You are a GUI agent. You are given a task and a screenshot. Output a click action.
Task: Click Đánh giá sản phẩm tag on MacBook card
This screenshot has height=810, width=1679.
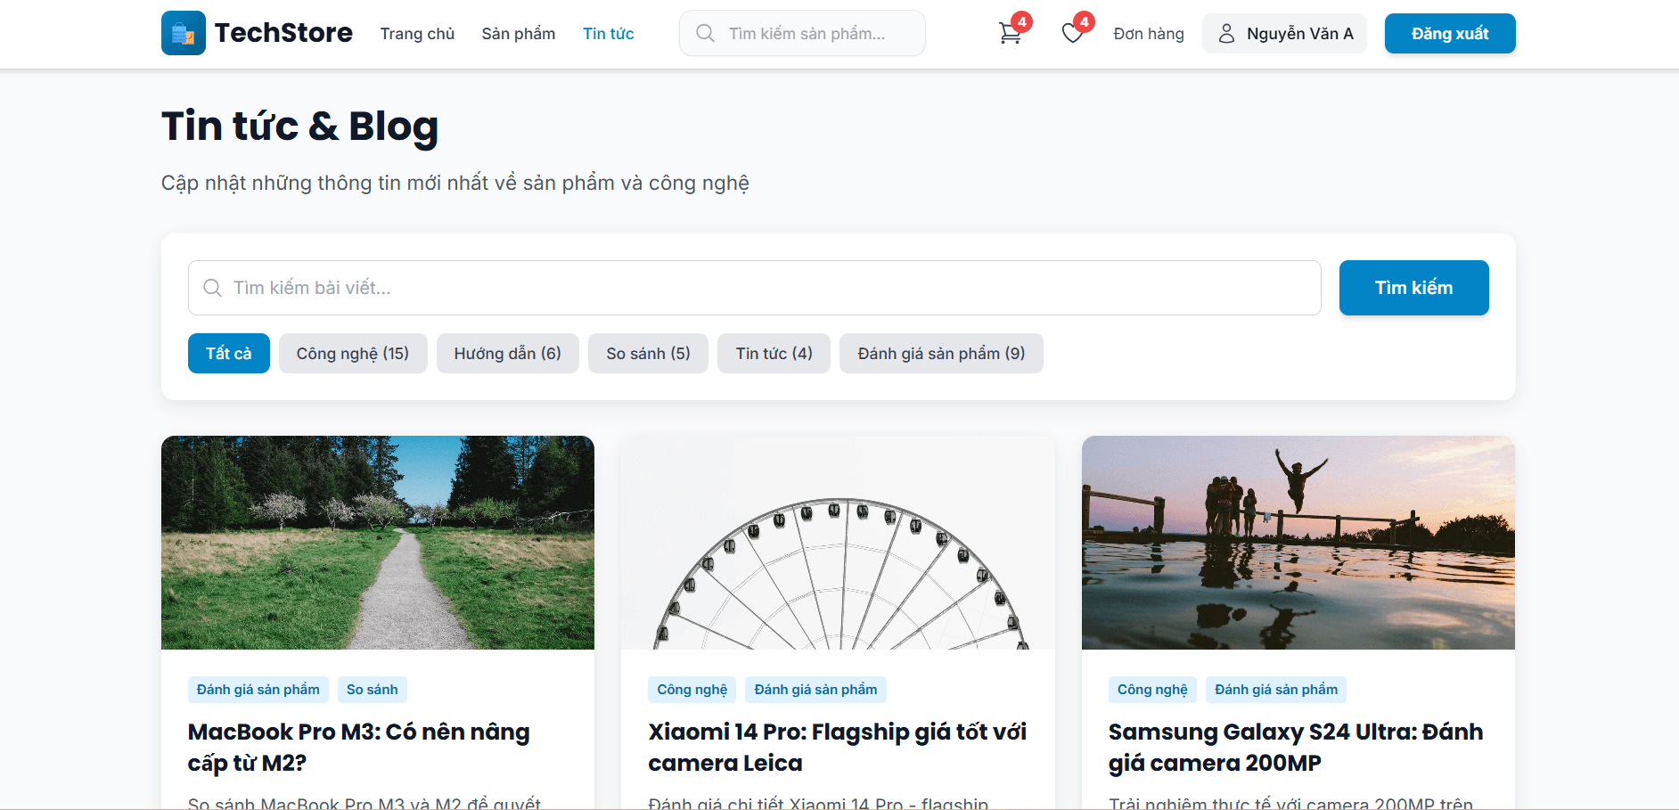258,690
